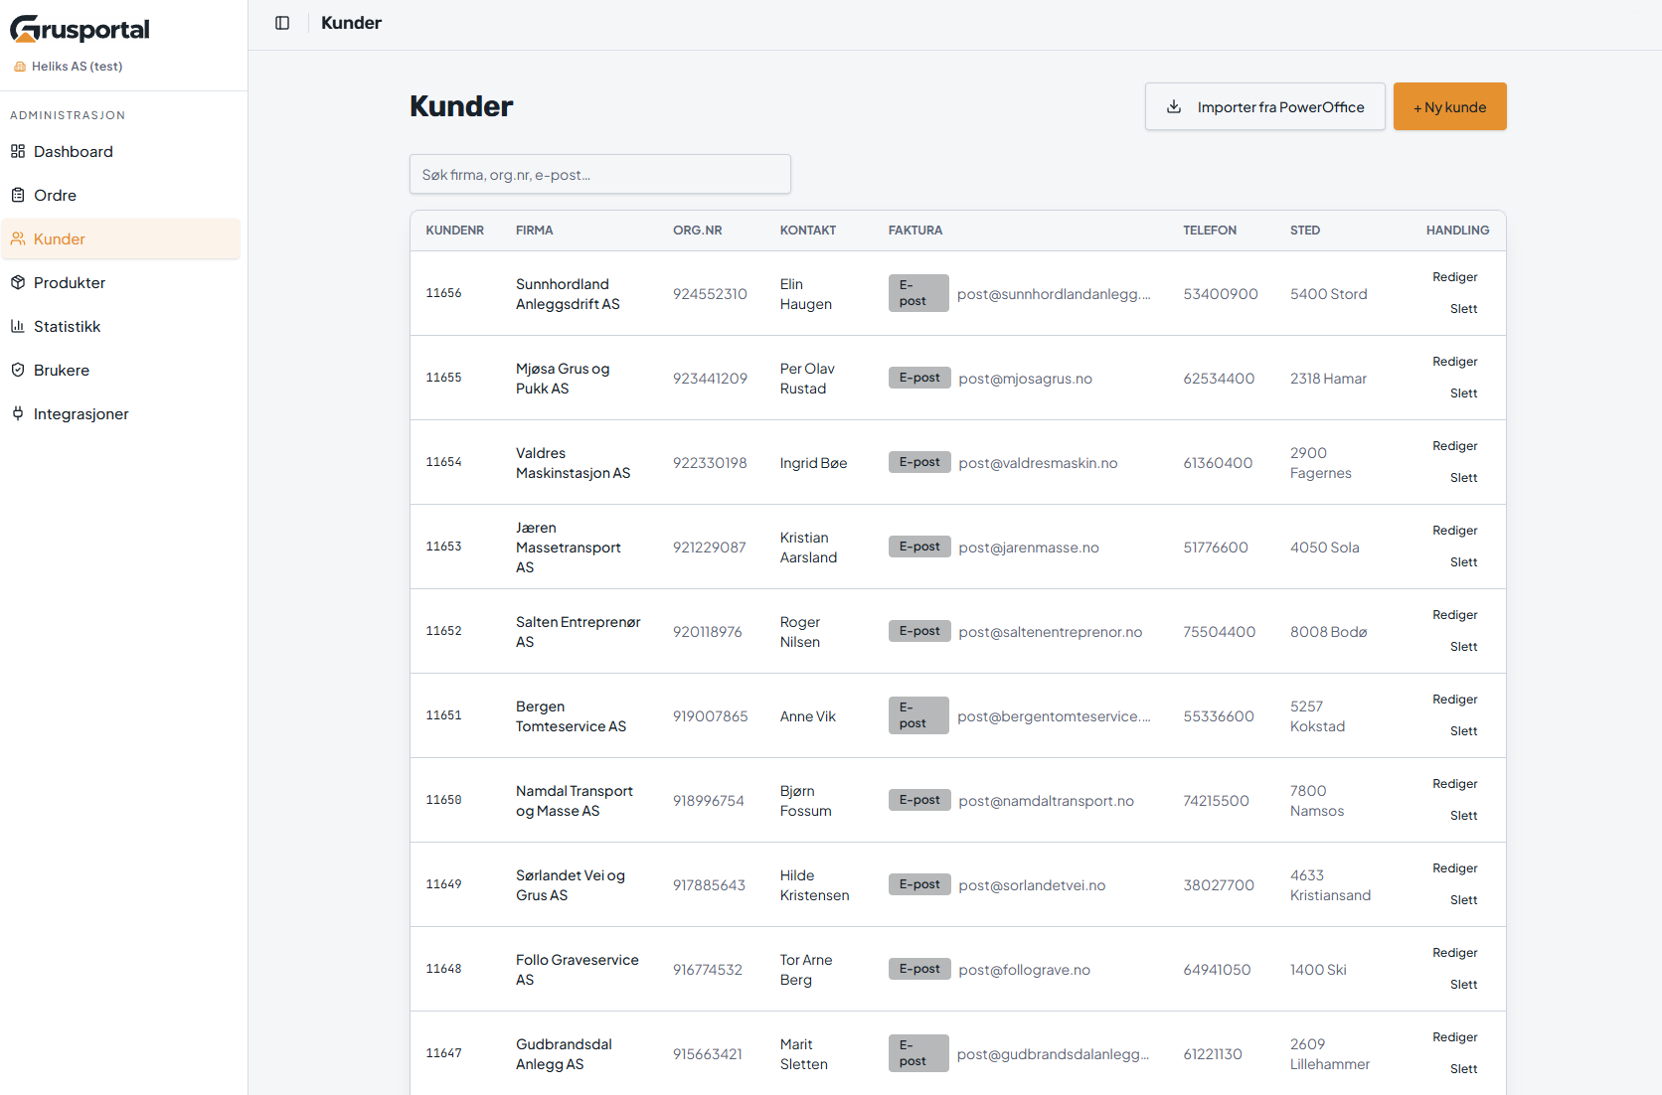1662x1095 pixels.
Task: Add a new customer with Ny kunde
Action: pyautogui.click(x=1449, y=106)
